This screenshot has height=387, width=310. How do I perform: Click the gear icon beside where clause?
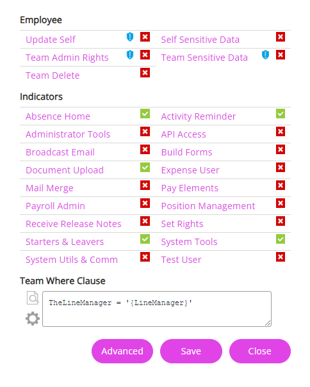[33, 319]
